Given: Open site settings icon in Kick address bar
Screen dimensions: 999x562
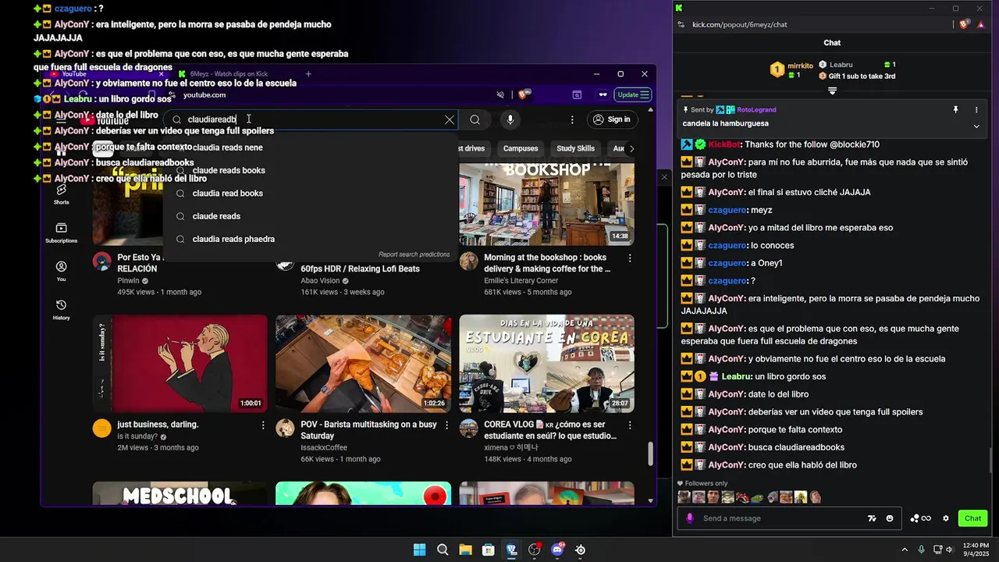Looking at the screenshot, I should click(x=681, y=24).
